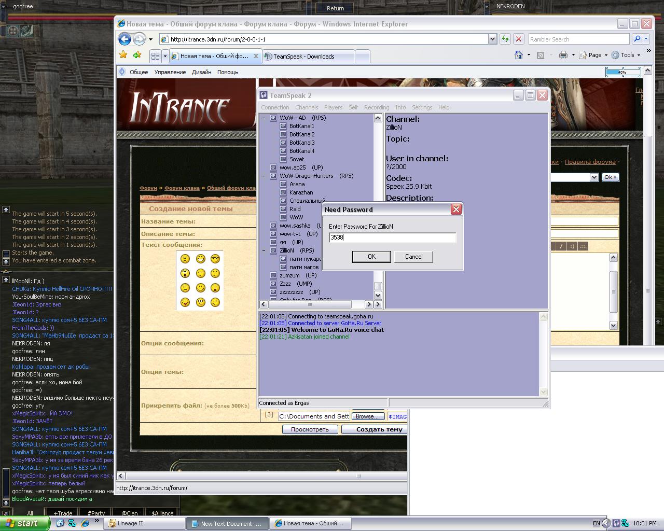This screenshot has height=531, width=664.
Task: Click the wow-tvt channel icon
Action: pos(273,234)
